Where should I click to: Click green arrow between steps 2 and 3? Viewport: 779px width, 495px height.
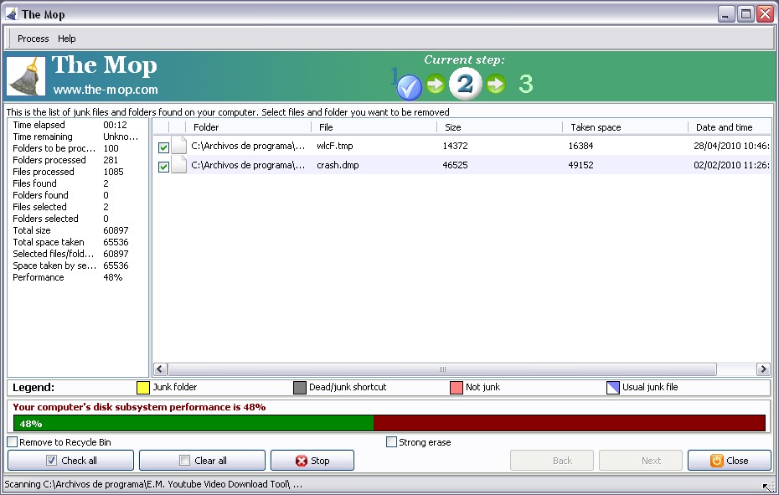point(496,84)
